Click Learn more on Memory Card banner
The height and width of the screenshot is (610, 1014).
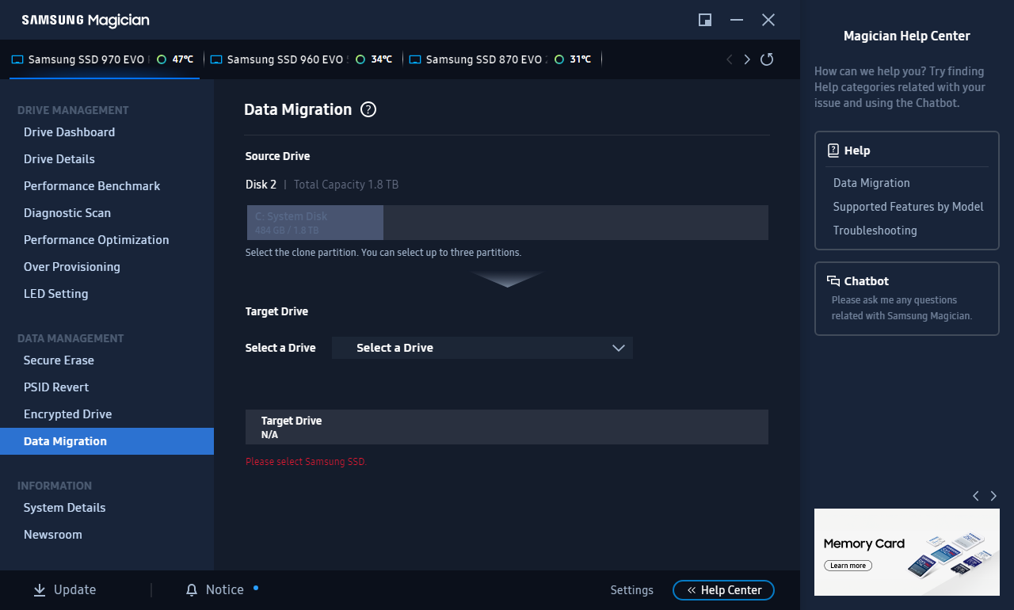coord(848,566)
